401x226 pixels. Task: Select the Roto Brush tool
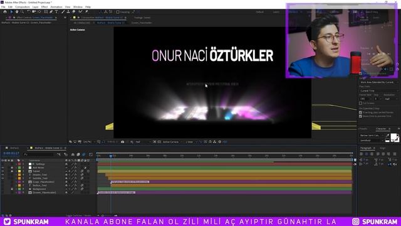pyautogui.click(x=81, y=12)
